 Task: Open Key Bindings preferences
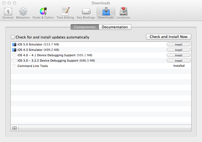(86, 13)
